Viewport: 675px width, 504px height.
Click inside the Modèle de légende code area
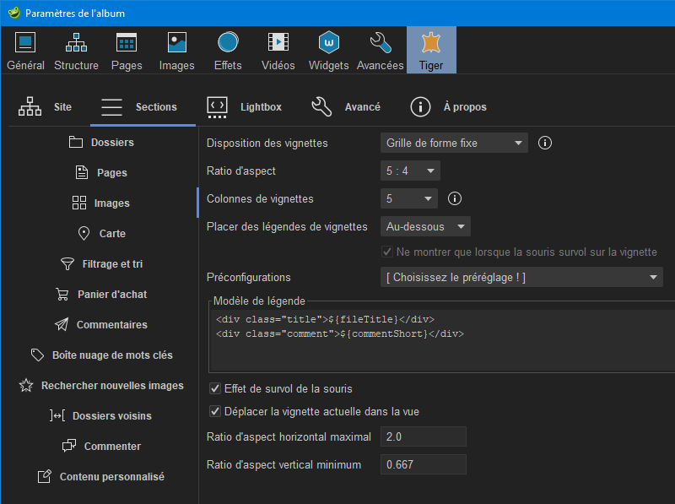pos(439,346)
